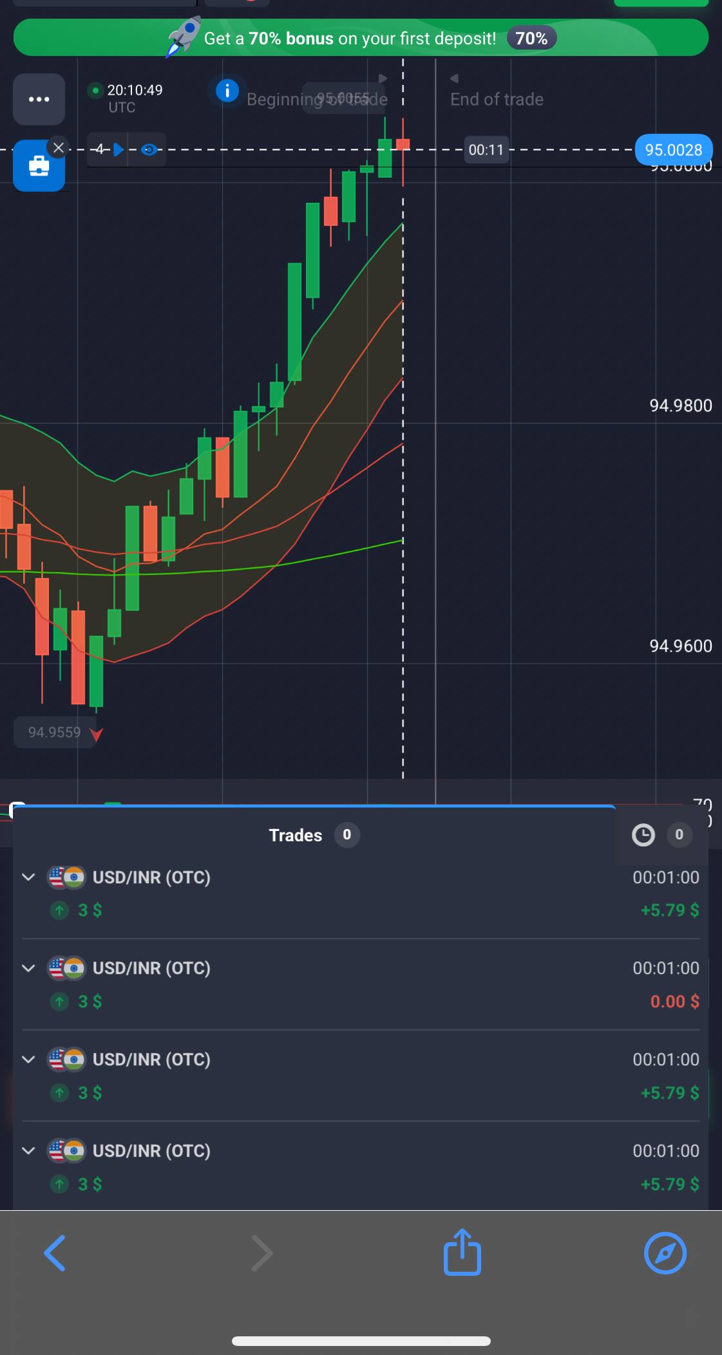Click the blue info icon

coord(227,91)
